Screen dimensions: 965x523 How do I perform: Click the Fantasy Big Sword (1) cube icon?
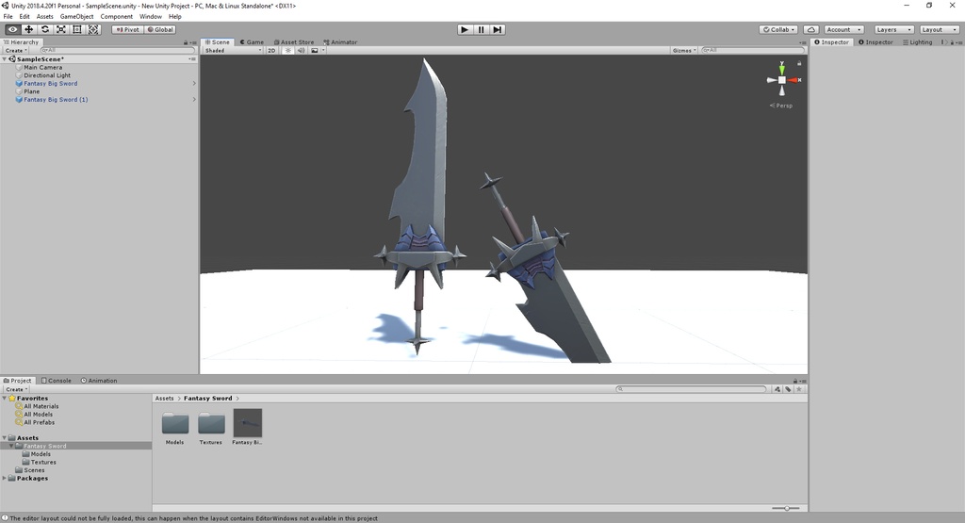point(19,100)
